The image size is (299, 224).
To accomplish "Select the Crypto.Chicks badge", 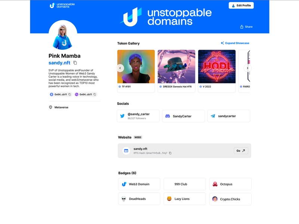I will click(x=230, y=199).
